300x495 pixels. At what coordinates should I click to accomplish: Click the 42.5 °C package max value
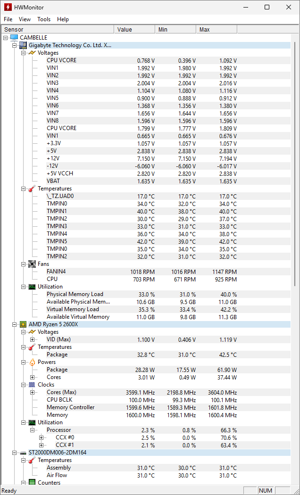[x=228, y=355]
